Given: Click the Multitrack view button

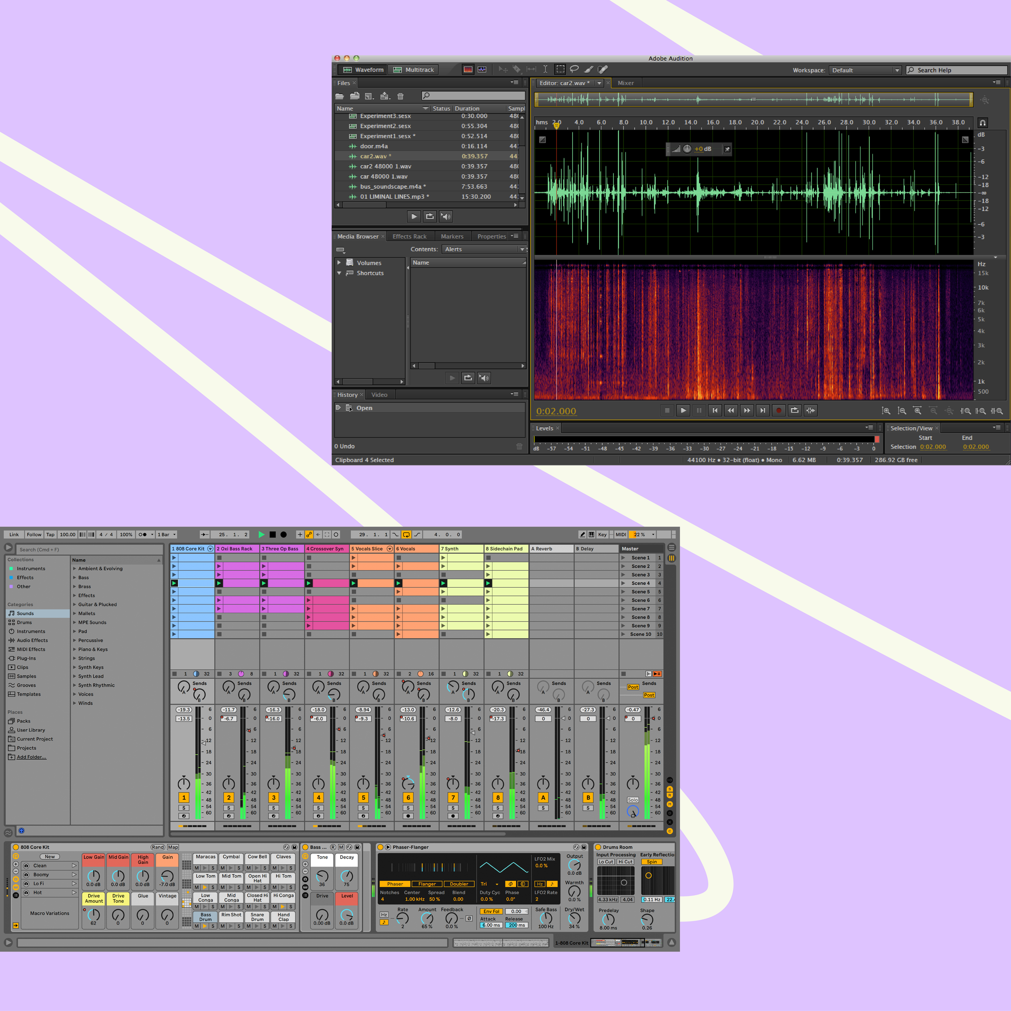Looking at the screenshot, I should pos(414,70).
